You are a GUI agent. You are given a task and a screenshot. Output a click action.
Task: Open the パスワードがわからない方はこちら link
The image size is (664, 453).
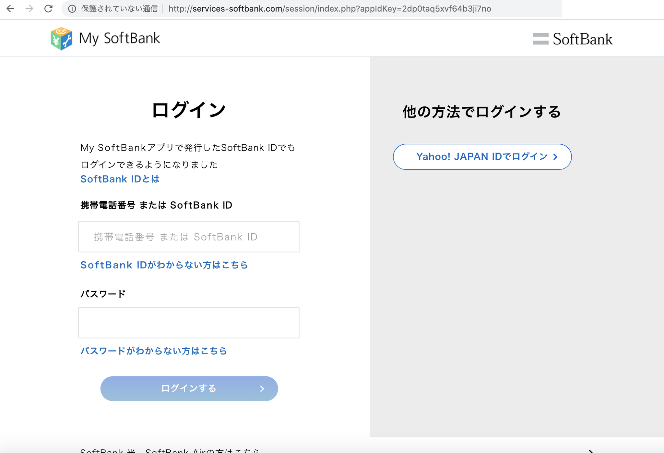point(154,351)
